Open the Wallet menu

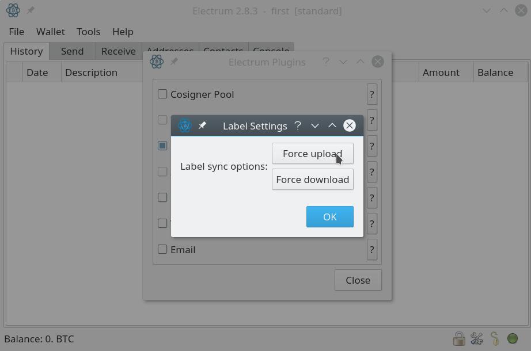pos(50,32)
